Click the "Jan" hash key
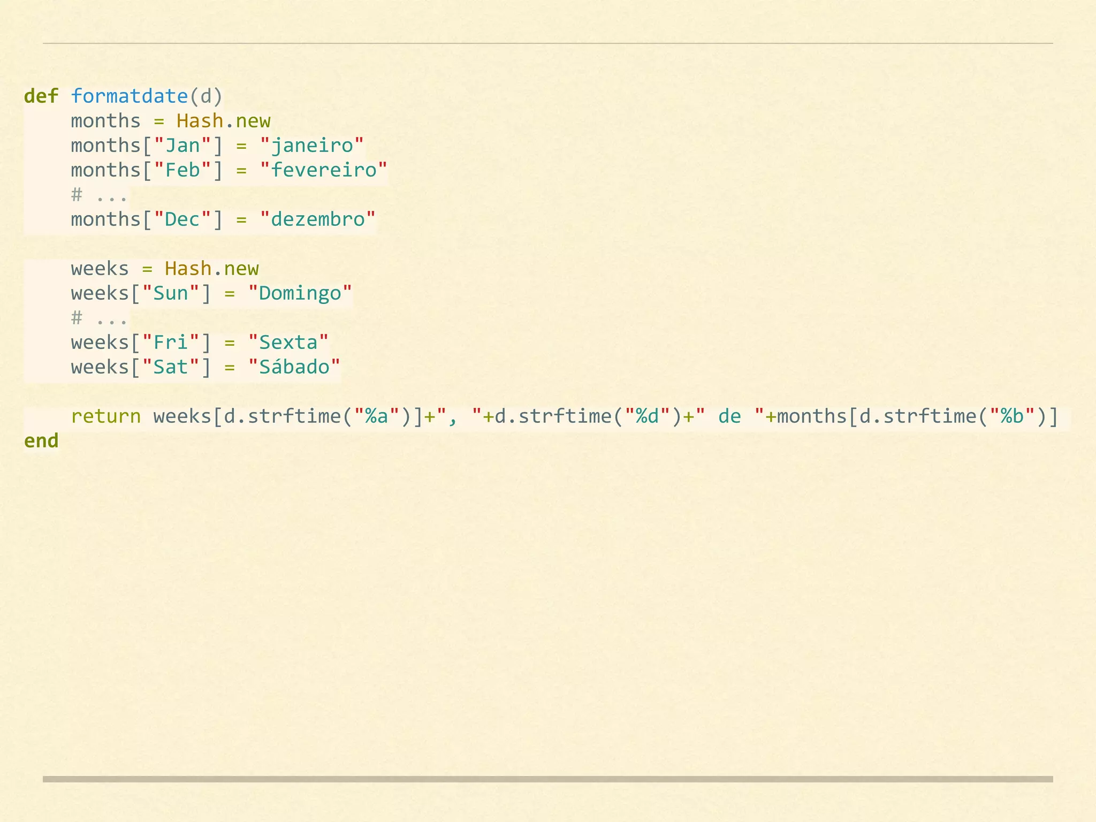1096x822 pixels. (182, 146)
